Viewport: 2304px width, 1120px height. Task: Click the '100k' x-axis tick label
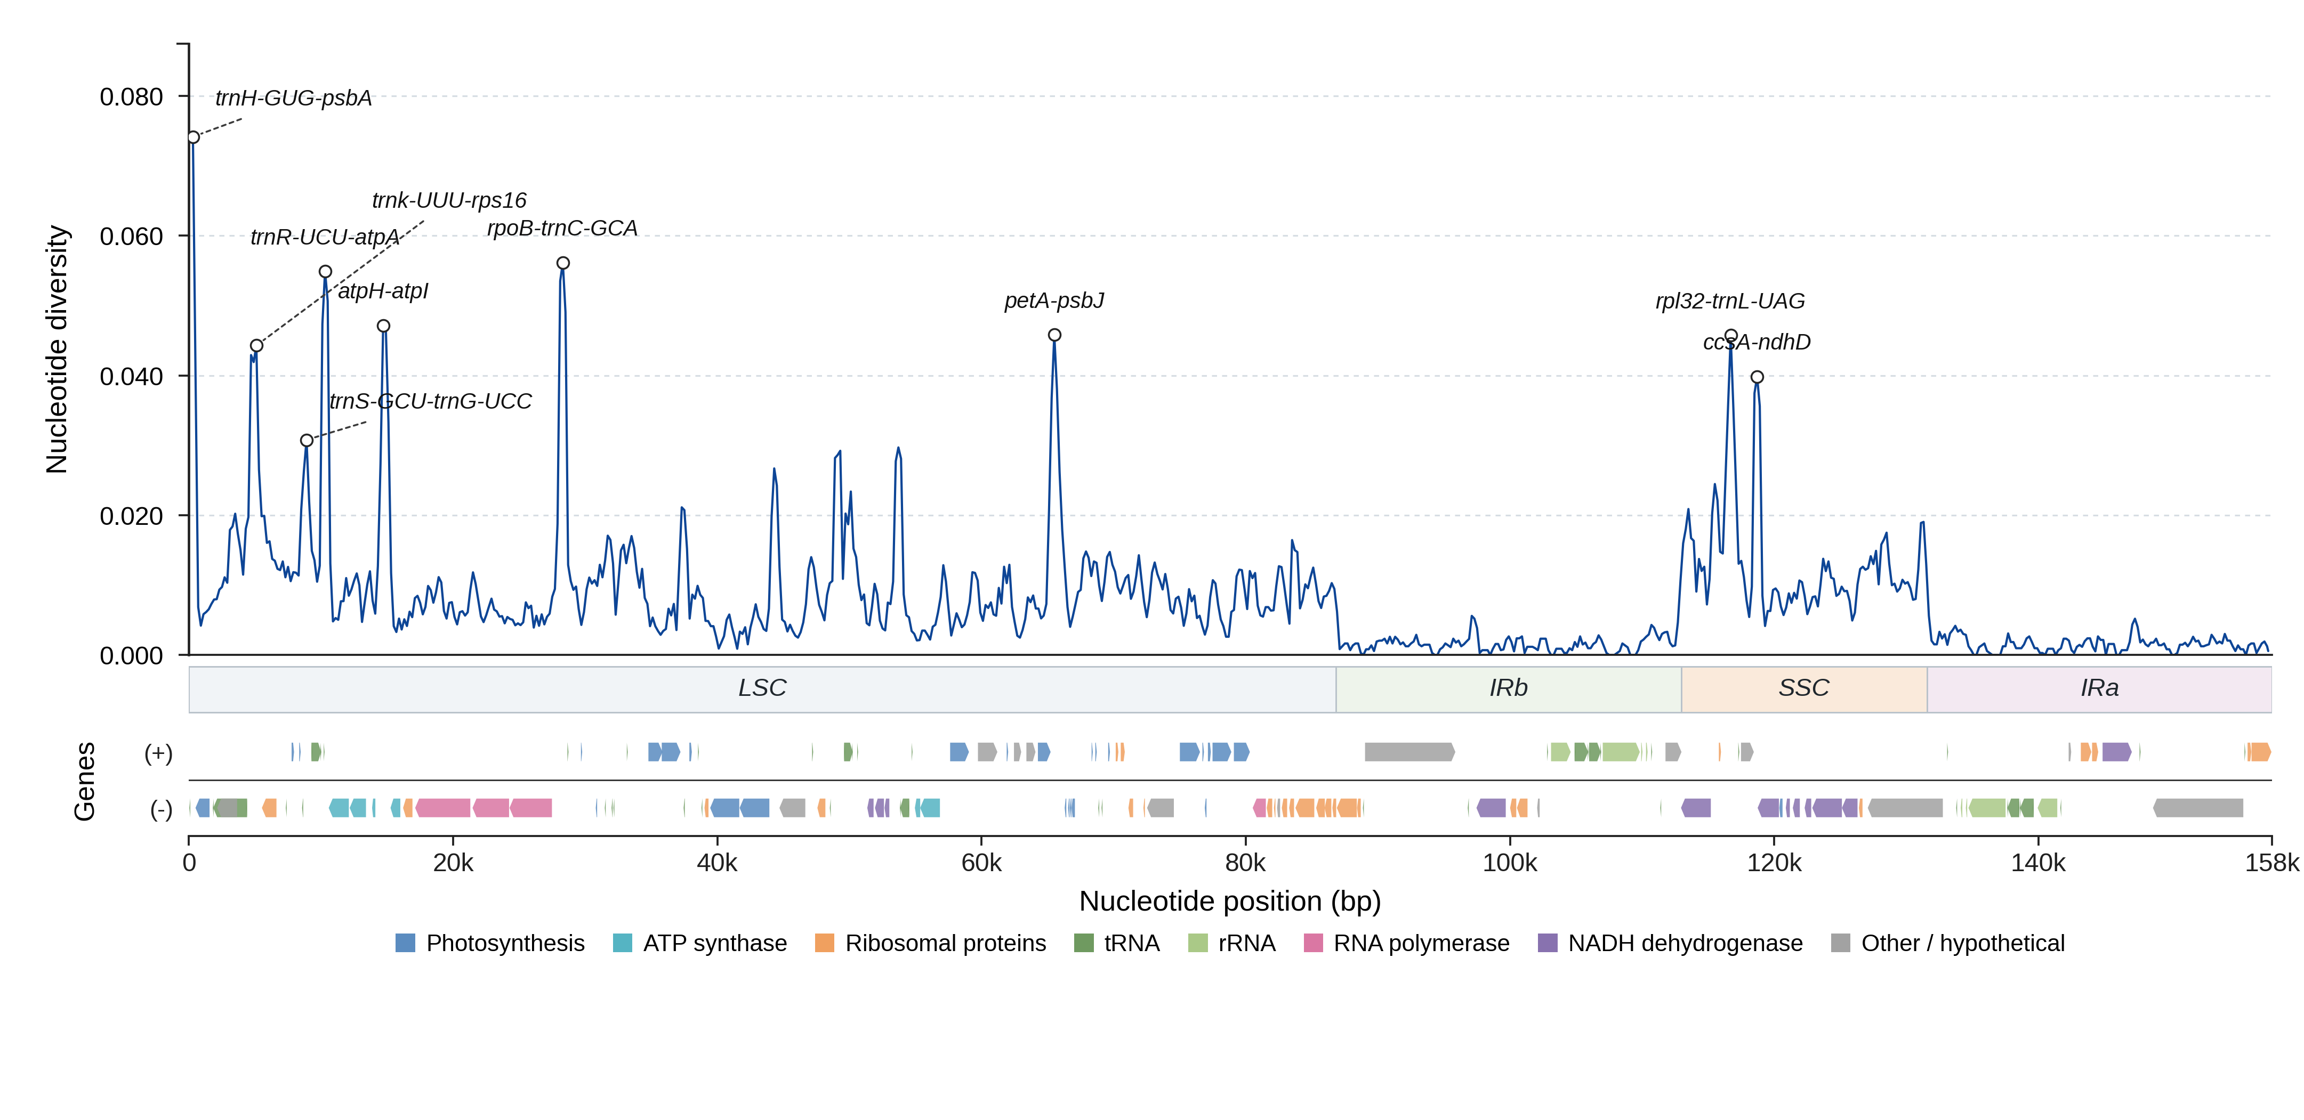click(x=1510, y=864)
